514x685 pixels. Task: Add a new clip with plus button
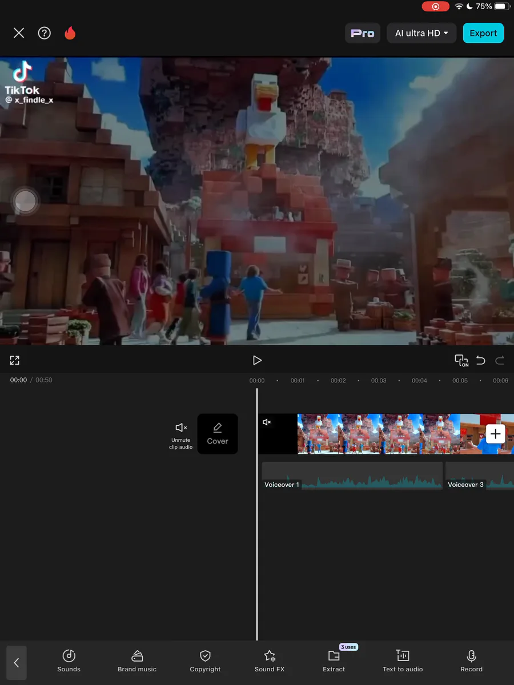pos(496,434)
